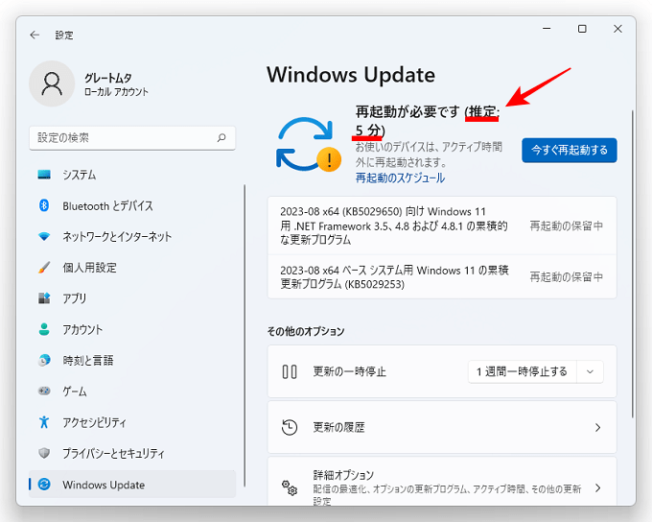Screen dimensions: 652x522
Task: Focus the 設定の検索 search field
Action: pyautogui.click(x=132, y=138)
